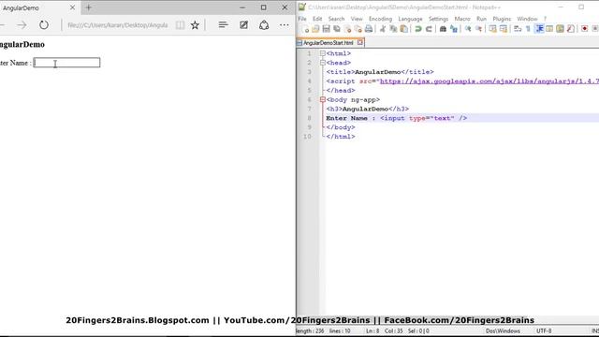Open the Encoding menu

(380, 19)
